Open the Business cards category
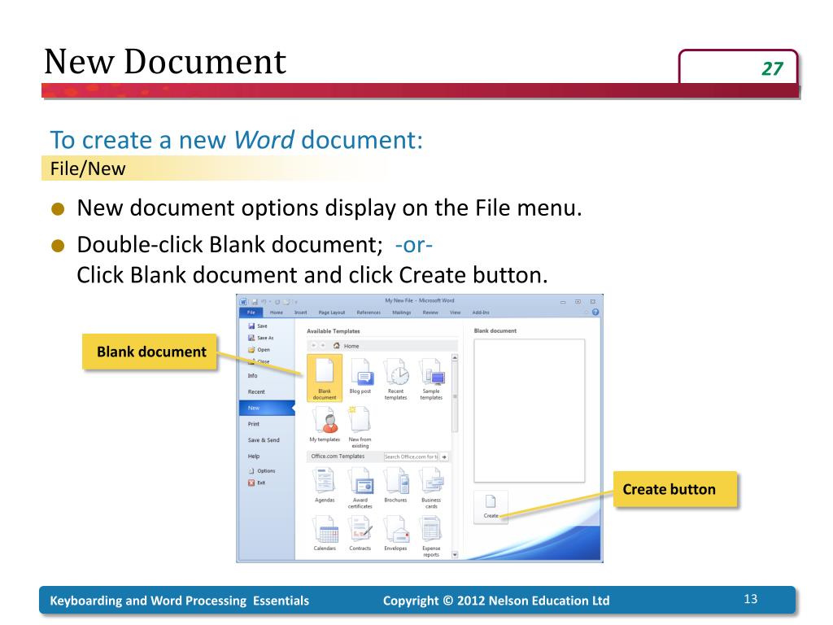This screenshot has width=833, height=625. coord(431,487)
